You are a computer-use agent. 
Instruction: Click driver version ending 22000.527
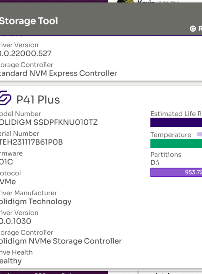coord(26,54)
